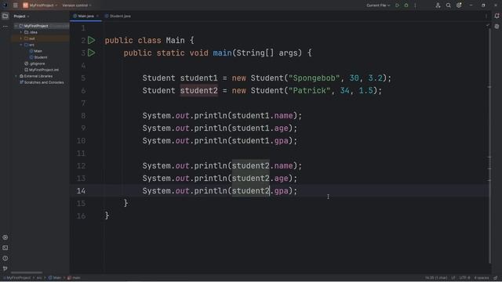Open More tool windows ellipsis
Viewport: 502px width, 282px height.
[5, 27]
